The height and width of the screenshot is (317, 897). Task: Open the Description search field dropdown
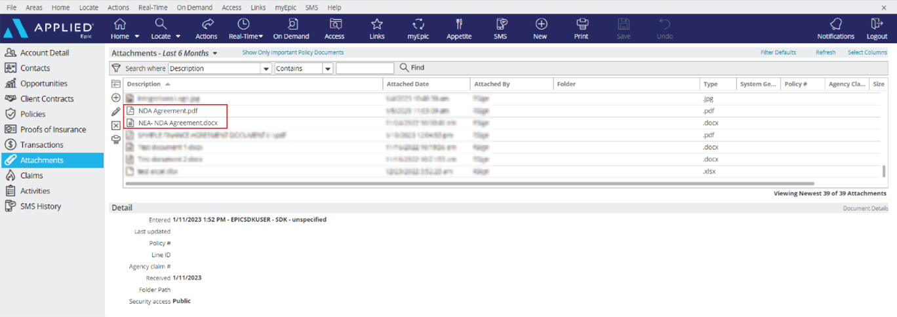coord(266,69)
